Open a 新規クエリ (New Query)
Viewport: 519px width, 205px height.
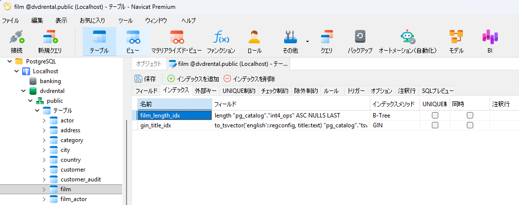(x=50, y=37)
